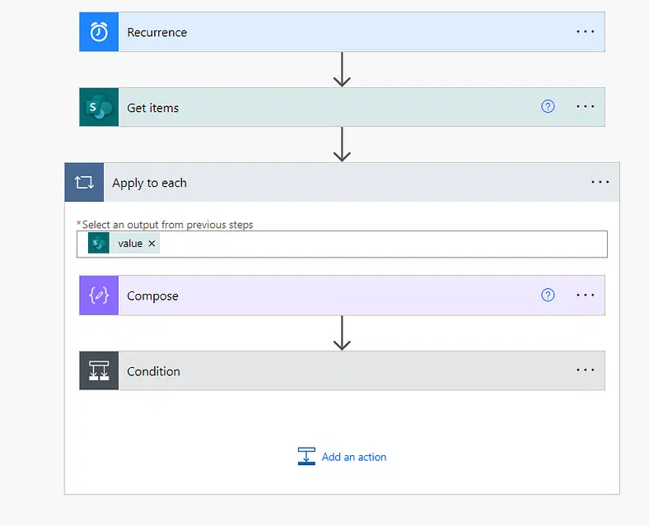Open help for the Get items action
Image resolution: width=649 pixels, height=526 pixels.
[x=548, y=107]
